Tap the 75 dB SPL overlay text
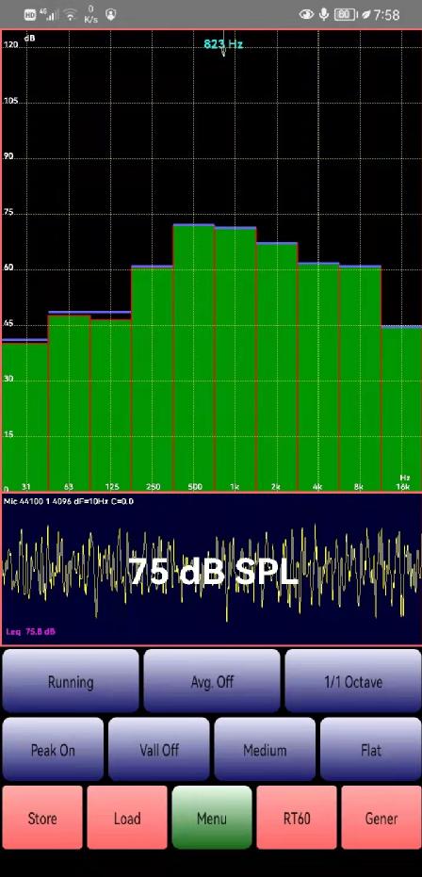 pyautogui.click(x=214, y=573)
